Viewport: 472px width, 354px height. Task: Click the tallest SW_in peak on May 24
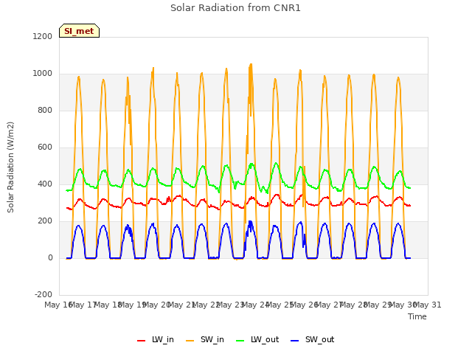point(251,64)
